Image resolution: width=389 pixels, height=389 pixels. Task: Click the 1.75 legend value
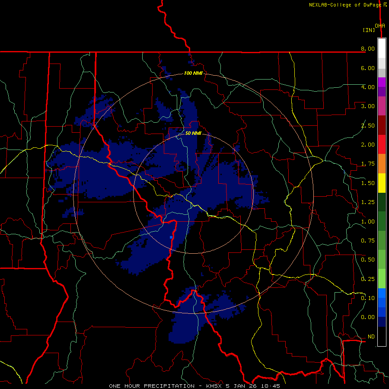point(368,164)
